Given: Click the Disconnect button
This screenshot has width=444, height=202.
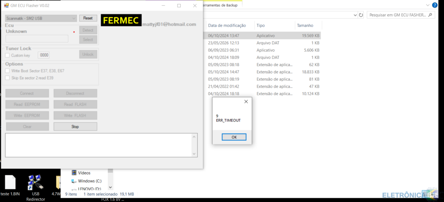Looking at the screenshot, I should tap(75, 93).
